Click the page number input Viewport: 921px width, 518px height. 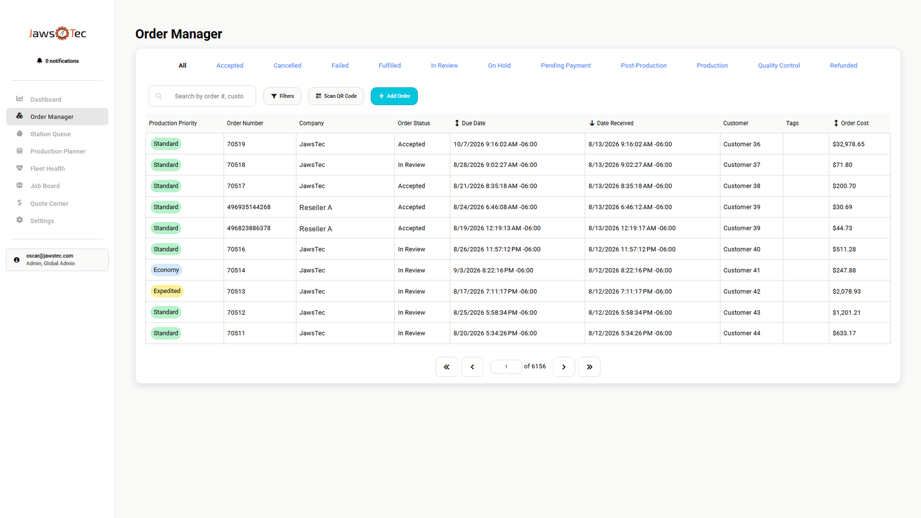click(x=506, y=367)
